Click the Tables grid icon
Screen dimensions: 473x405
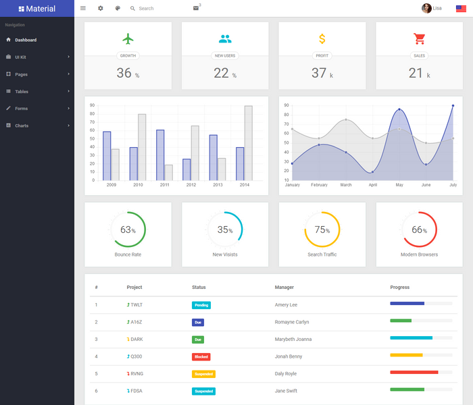pyautogui.click(x=8, y=91)
